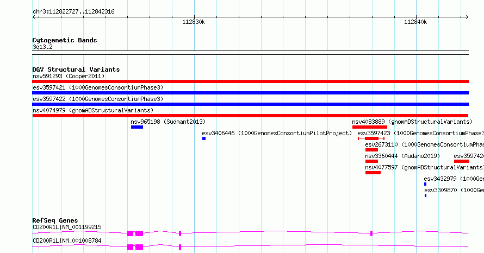Viewport: 484px width, 253px height.
Task: Click the red bar under the cut-off esv35974 label
Action: tap(462, 161)
